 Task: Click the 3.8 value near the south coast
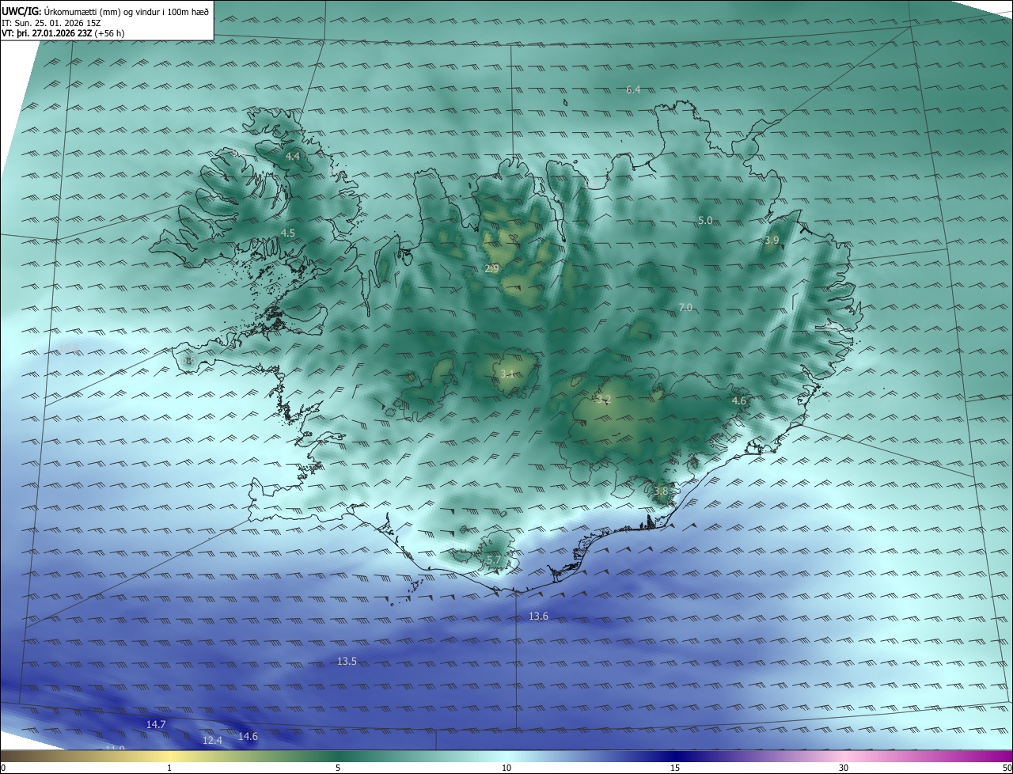662,491
